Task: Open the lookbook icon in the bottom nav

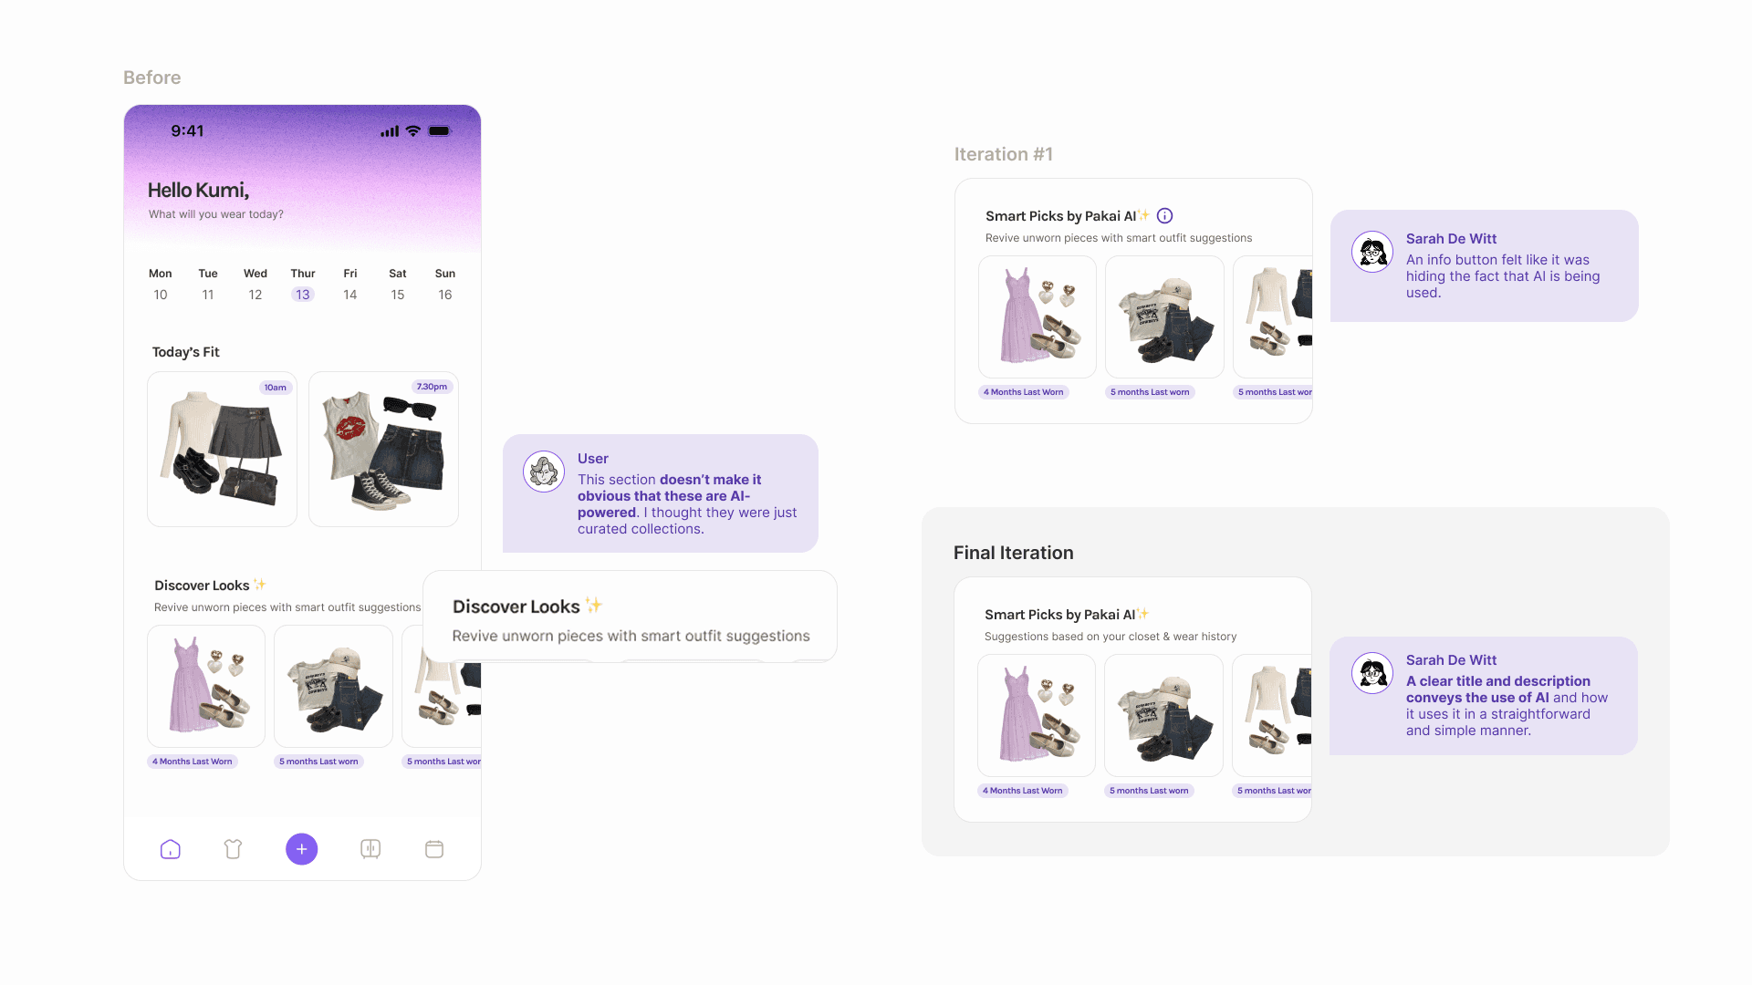Action: click(370, 849)
